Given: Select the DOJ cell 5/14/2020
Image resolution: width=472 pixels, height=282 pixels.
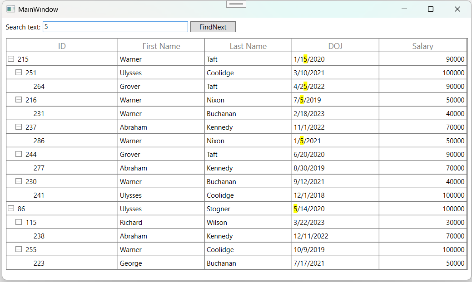Looking at the screenshot, I should click(x=335, y=209).
